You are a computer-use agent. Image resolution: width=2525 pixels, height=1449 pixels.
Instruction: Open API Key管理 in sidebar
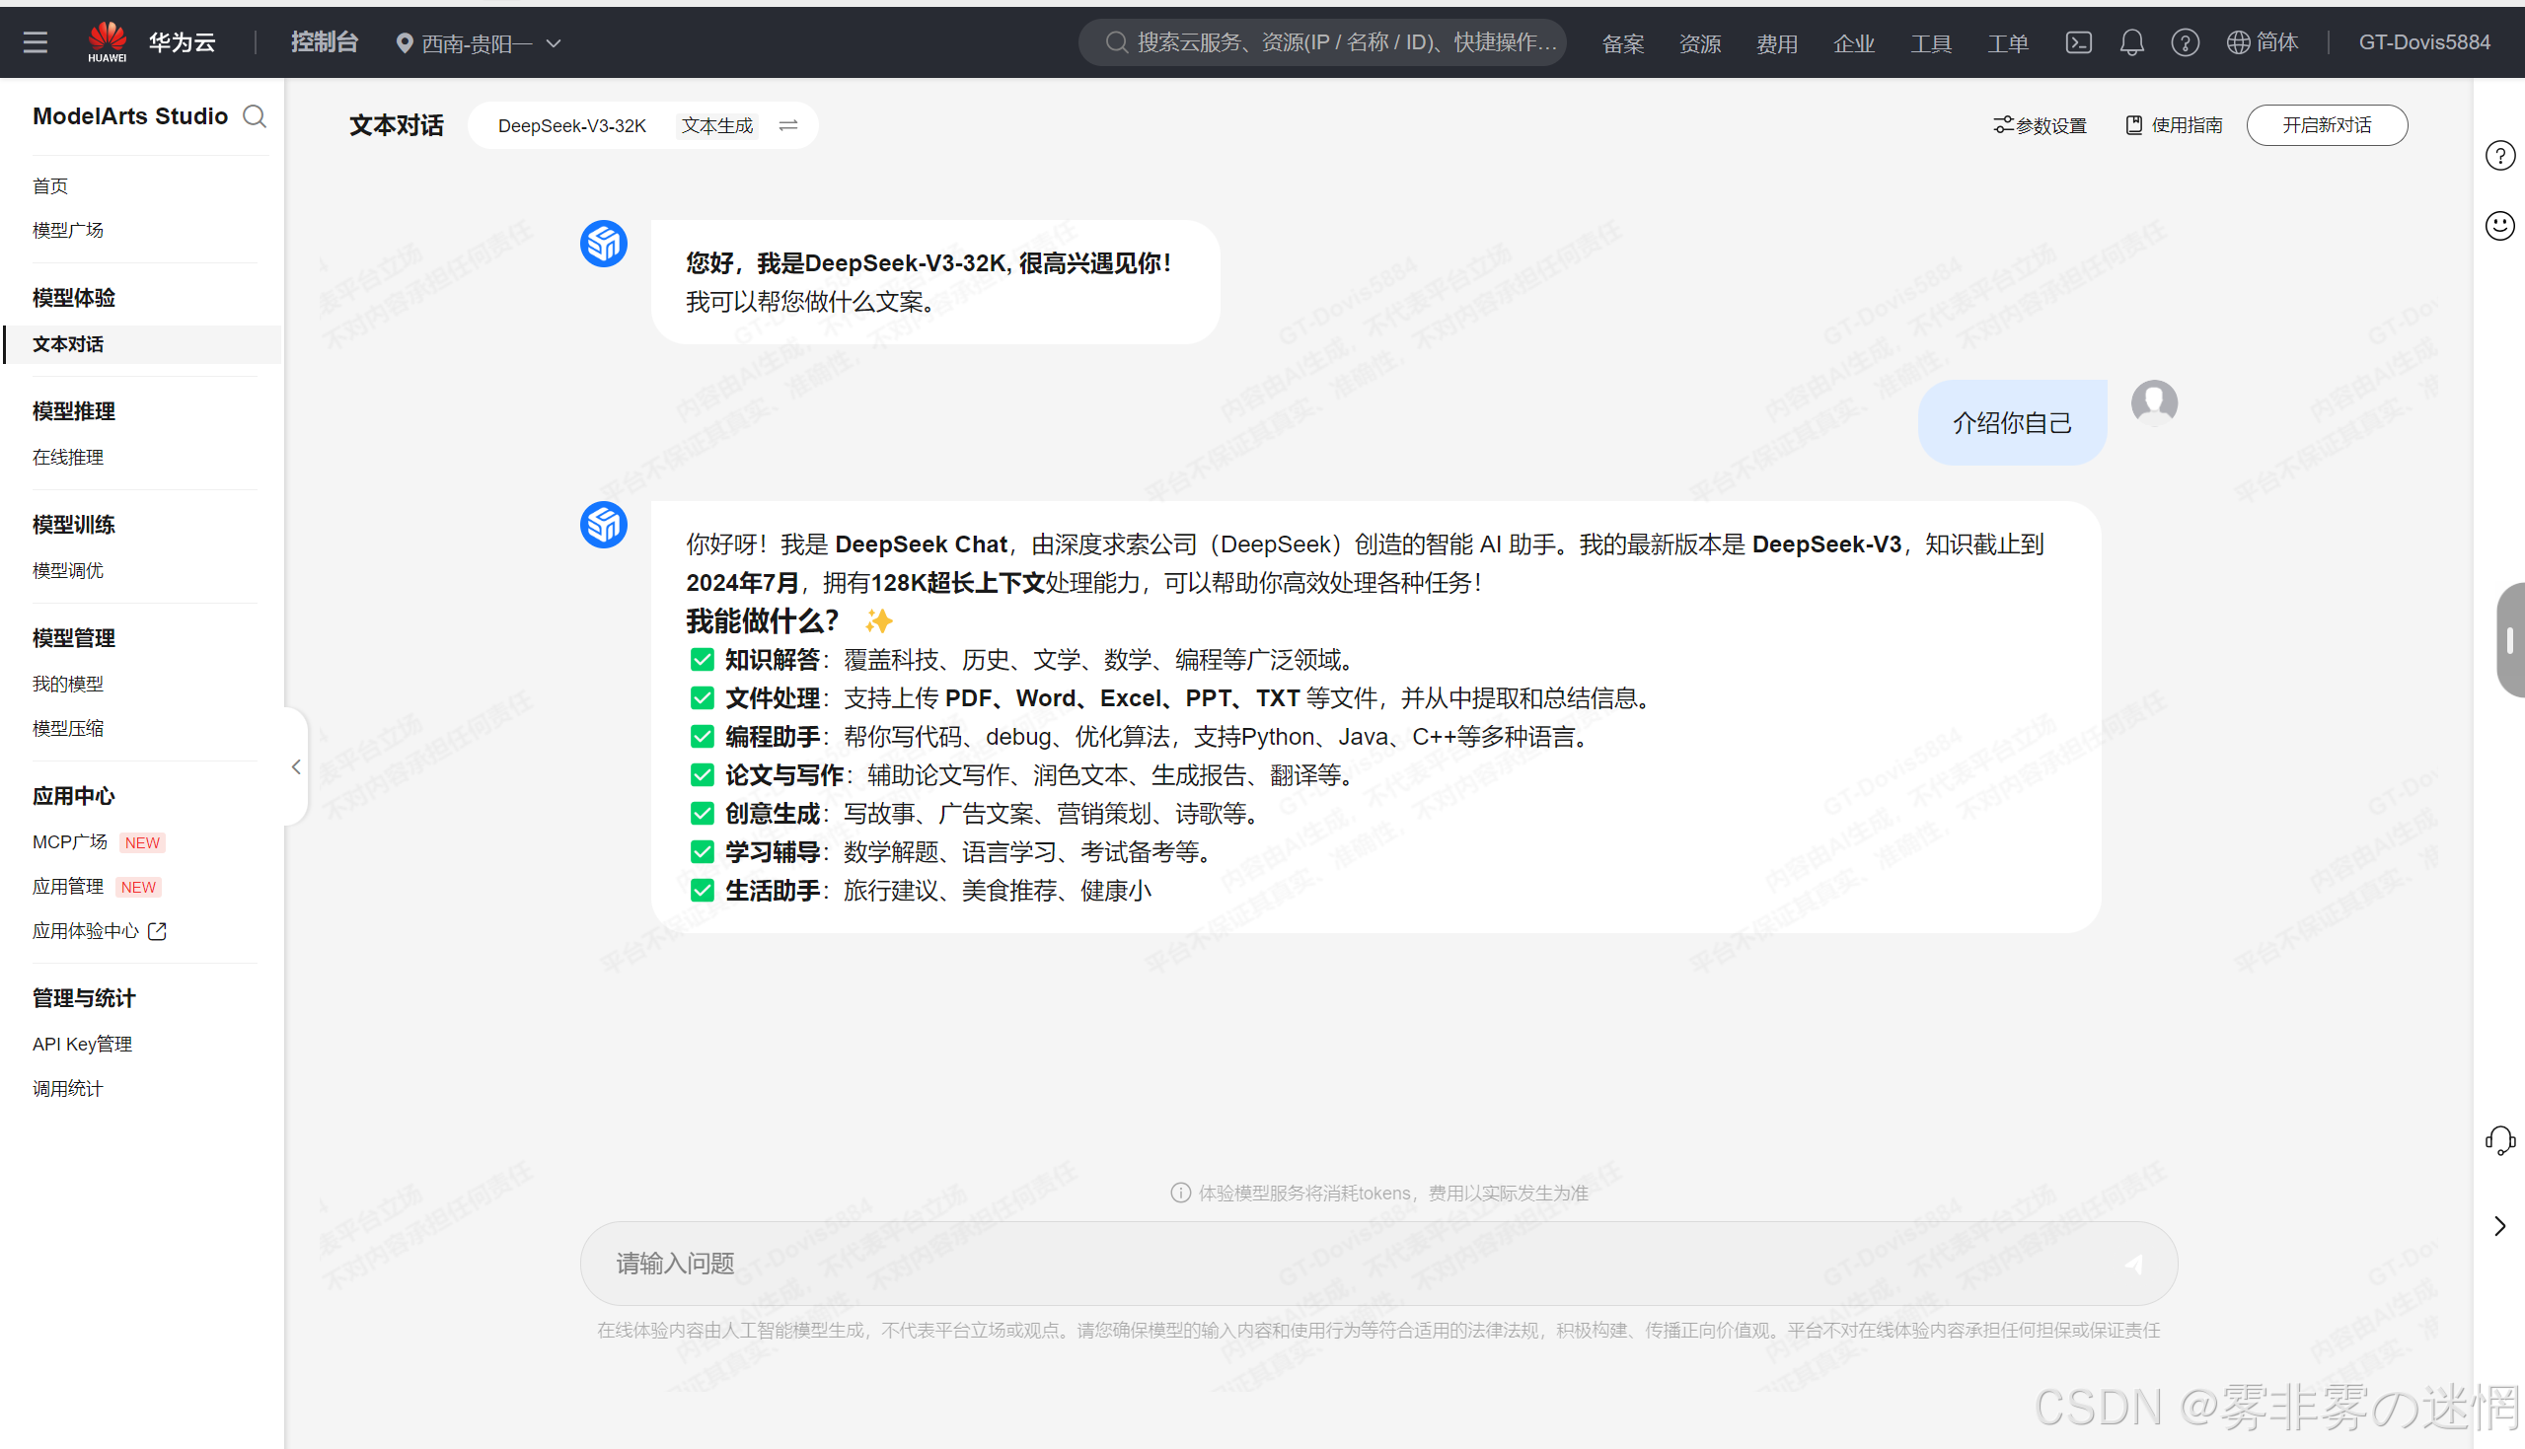point(83,1044)
